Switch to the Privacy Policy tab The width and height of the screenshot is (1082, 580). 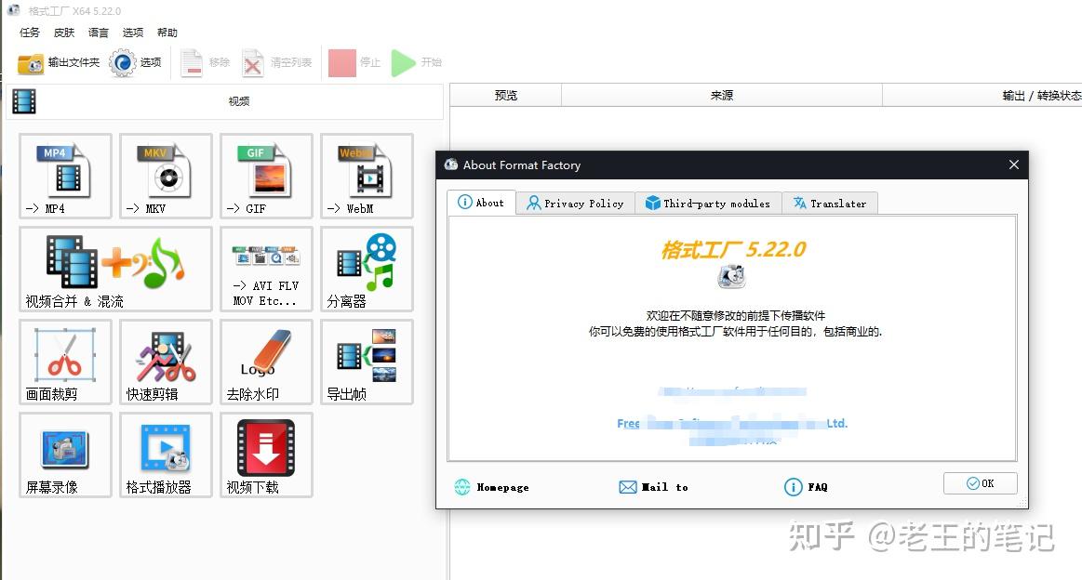coord(576,204)
